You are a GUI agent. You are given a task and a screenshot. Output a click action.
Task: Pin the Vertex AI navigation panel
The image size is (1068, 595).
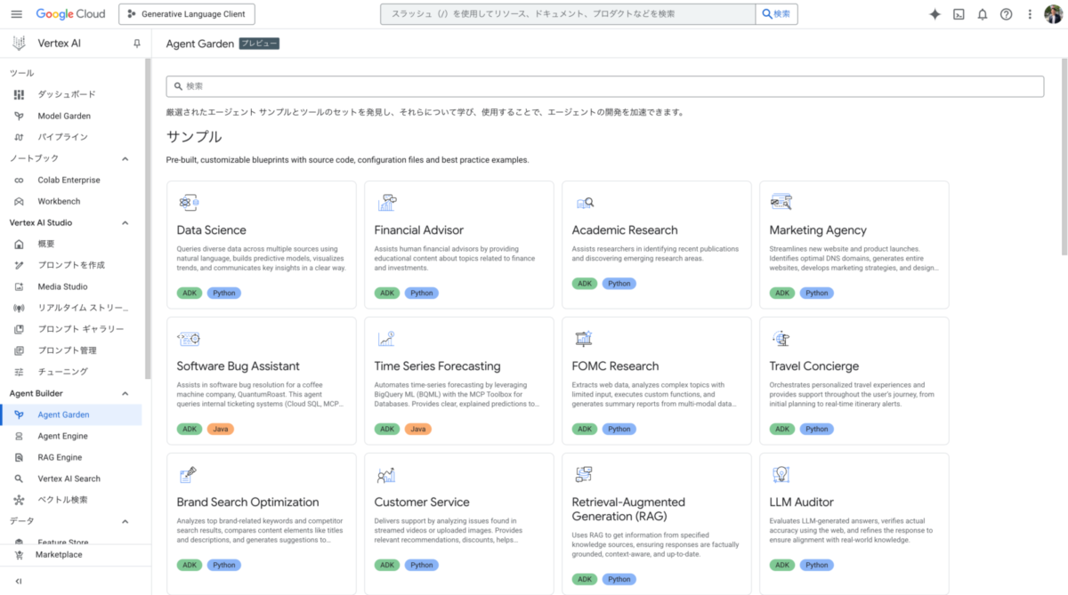point(138,42)
